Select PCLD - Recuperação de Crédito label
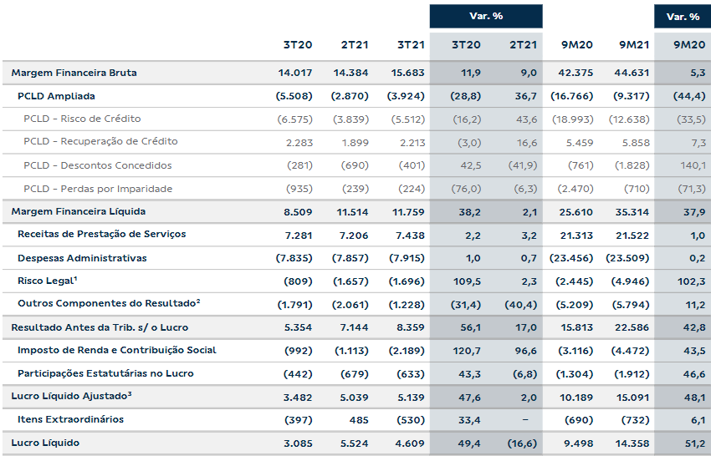The height and width of the screenshot is (456, 711). point(100,142)
